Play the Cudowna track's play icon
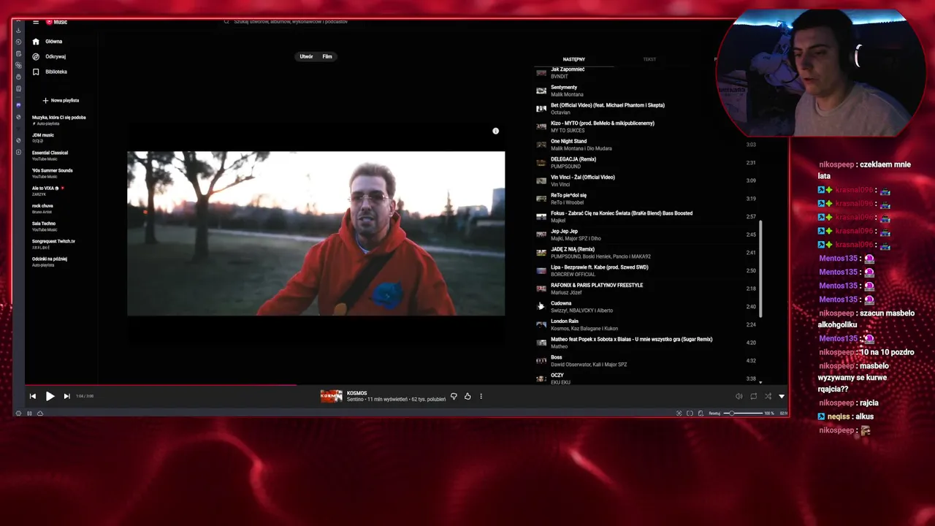Viewport: 935px width, 526px height. point(541,306)
